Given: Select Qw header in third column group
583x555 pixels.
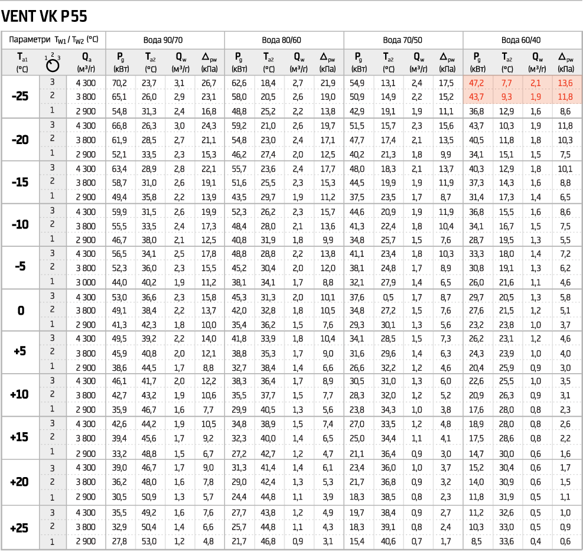Looking at the screenshot, I should [418, 61].
